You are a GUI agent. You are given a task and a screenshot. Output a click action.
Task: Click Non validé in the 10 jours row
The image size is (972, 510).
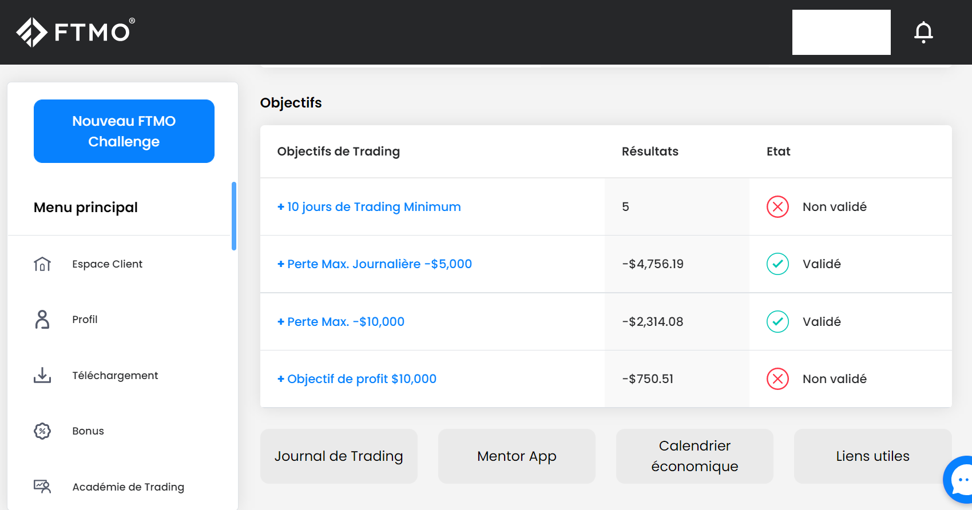835,207
